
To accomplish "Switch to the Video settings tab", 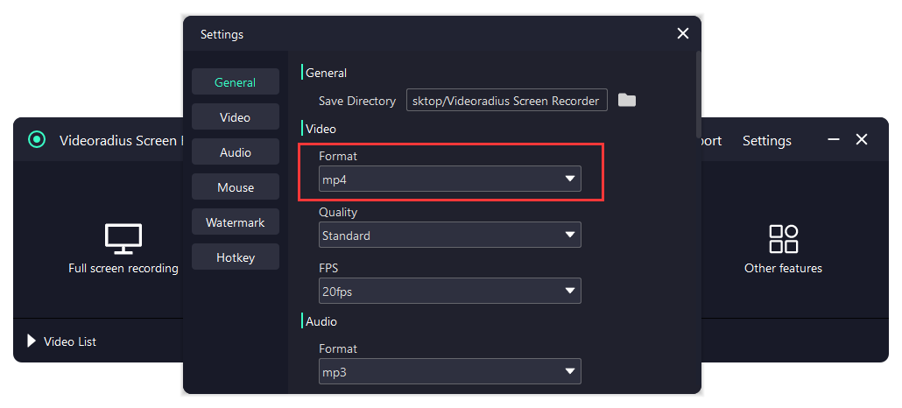I will 236,116.
